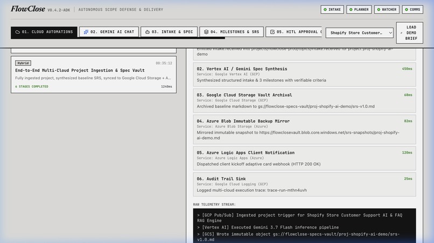Open the 05. HITL Approval tab
434x243 pixels.
(x=293, y=32)
